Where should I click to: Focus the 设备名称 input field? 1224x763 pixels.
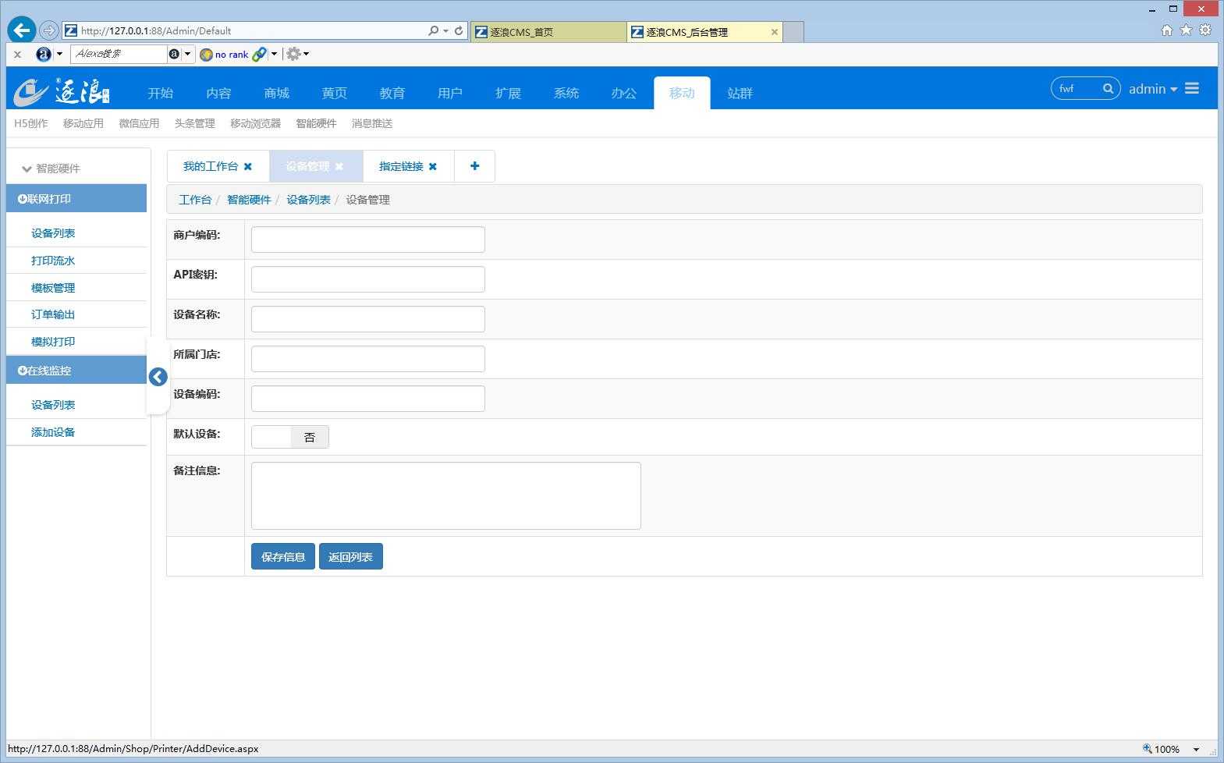click(368, 319)
